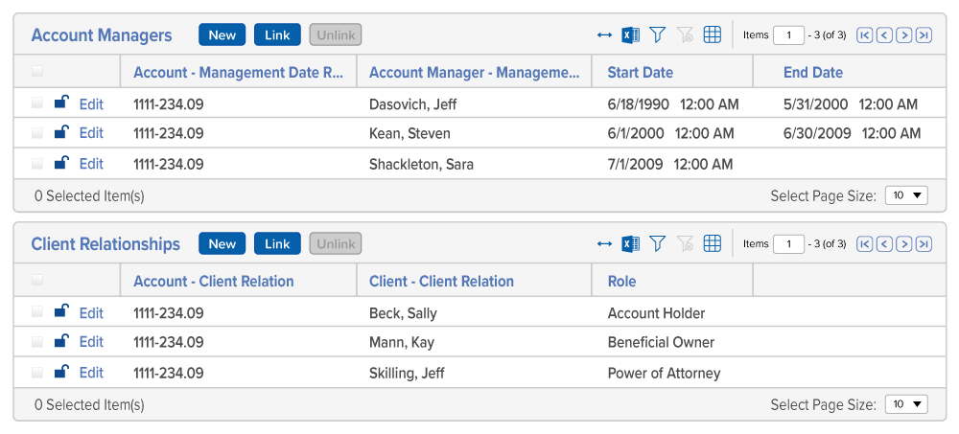Check the checkbox for Skilling, Jeff row
Image resolution: width=959 pixels, height=434 pixels.
coord(37,373)
